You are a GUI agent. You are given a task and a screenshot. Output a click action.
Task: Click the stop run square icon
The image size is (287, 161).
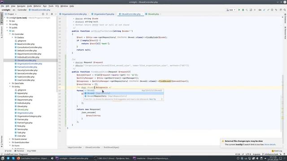pos(255,10)
